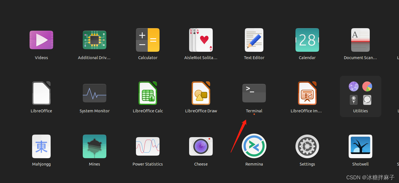Image resolution: width=399 pixels, height=183 pixels.
Task: Open LibreOffice Impress presentation app
Action: coord(307,93)
